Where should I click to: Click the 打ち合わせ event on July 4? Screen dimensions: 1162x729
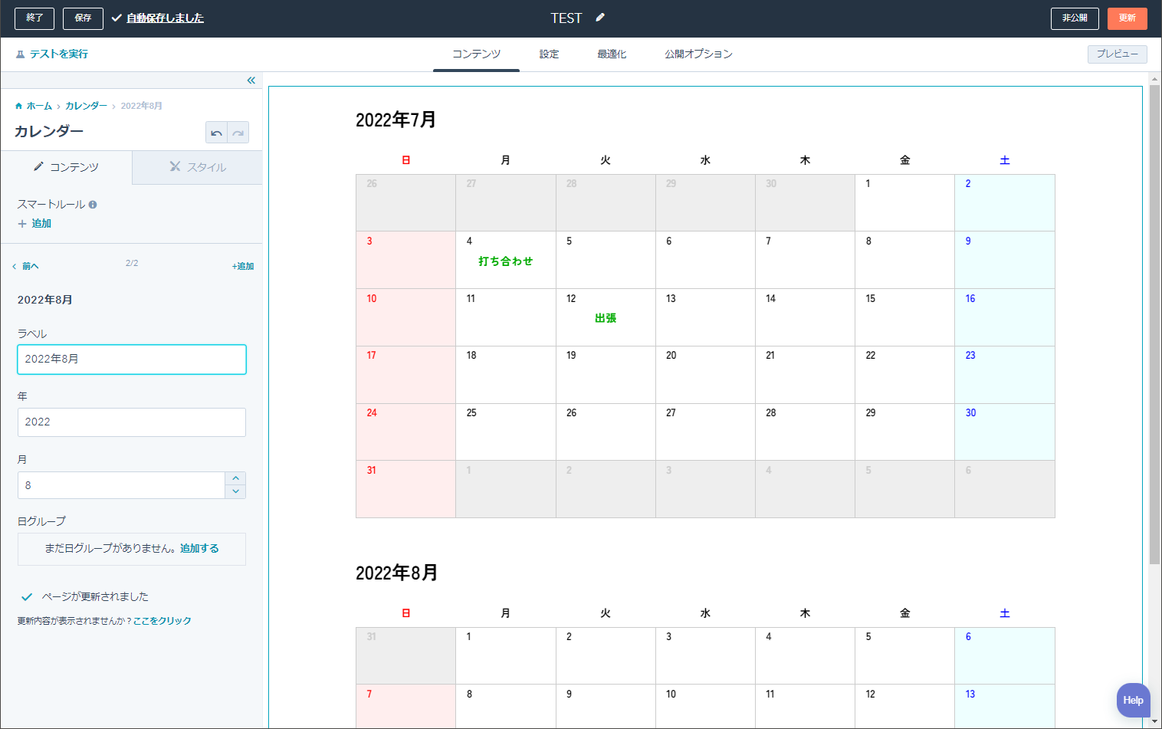coord(506,261)
